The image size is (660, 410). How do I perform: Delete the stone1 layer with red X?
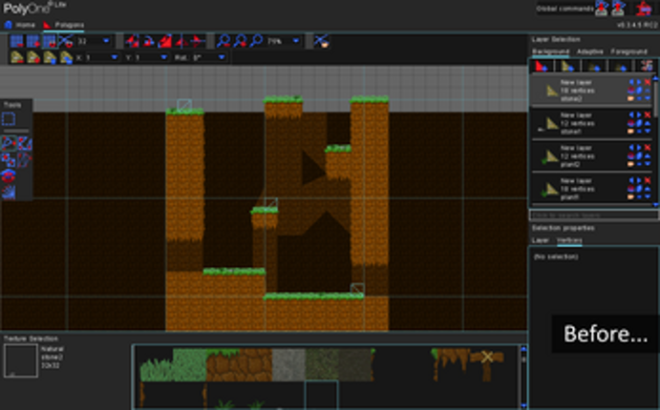[647, 115]
